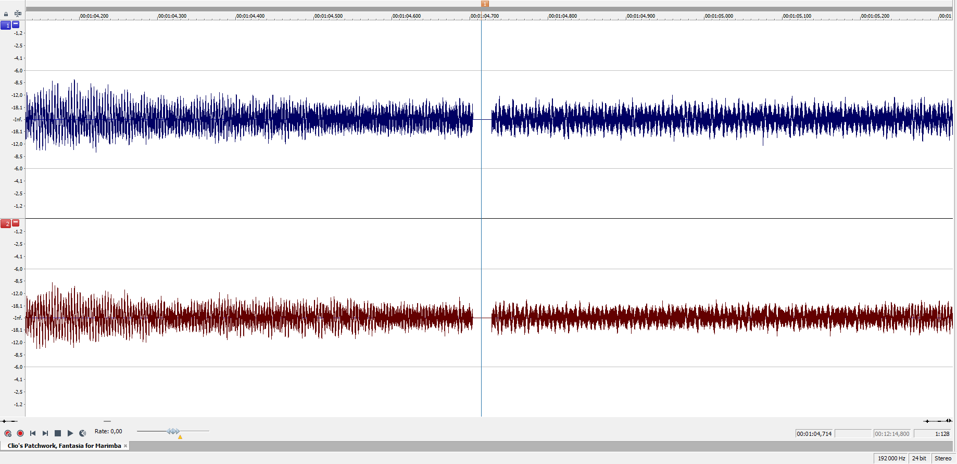This screenshot has width=957, height=464.
Task: Click the Arm and Record button
Action: click(8, 433)
